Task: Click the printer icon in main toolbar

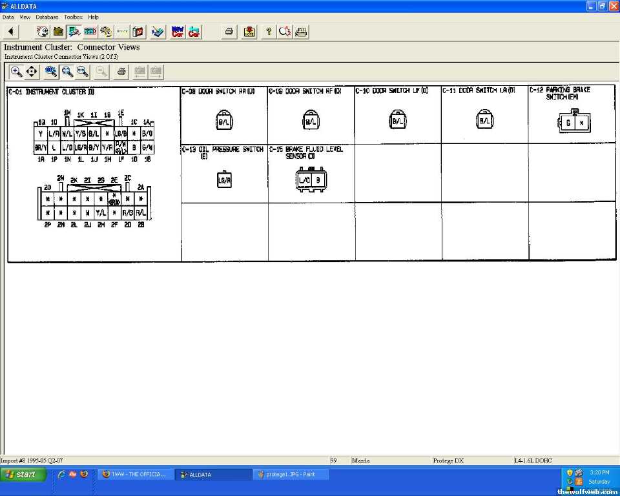Action: pyautogui.click(x=229, y=31)
